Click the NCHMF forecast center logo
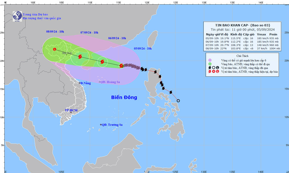Image resolution: width=289 pixels, height=173 pixels. pyautogui.click(x=17, y=16)
